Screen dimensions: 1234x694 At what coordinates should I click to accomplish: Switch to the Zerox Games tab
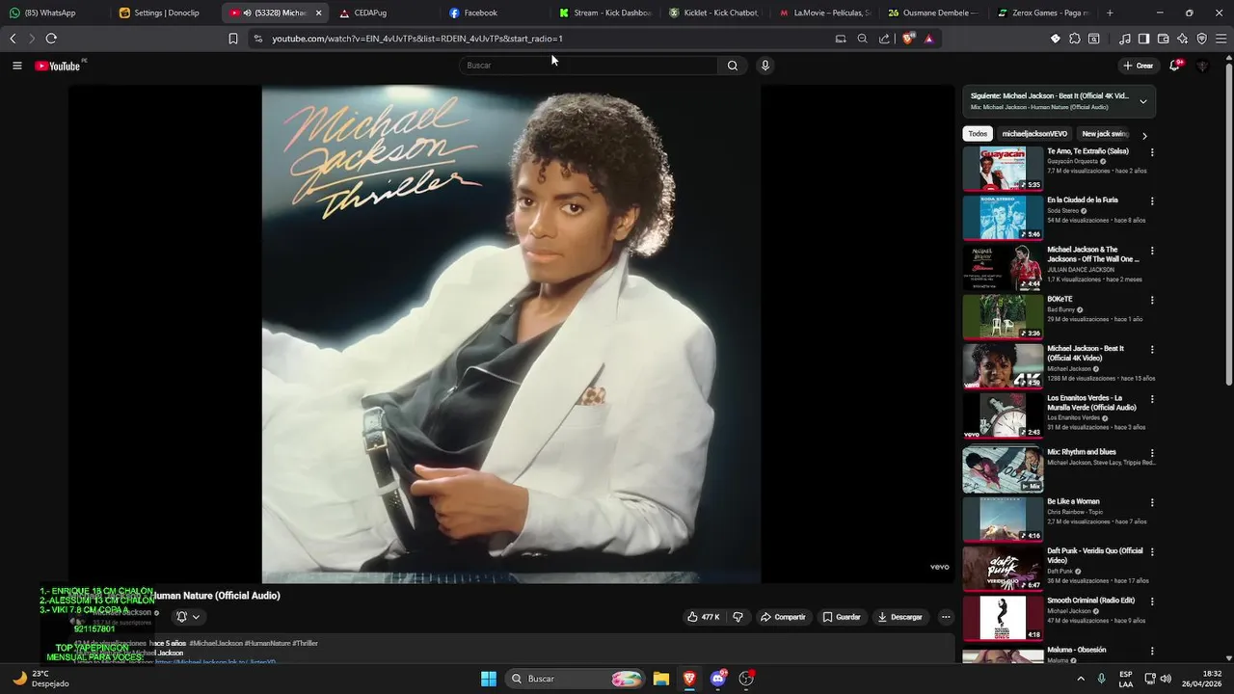coord(1044,13)
